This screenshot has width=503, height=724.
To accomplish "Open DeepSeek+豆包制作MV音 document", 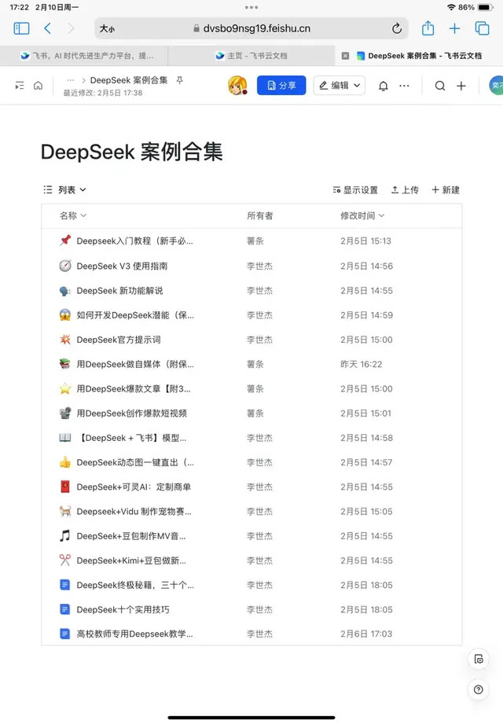I will [131, 536].
